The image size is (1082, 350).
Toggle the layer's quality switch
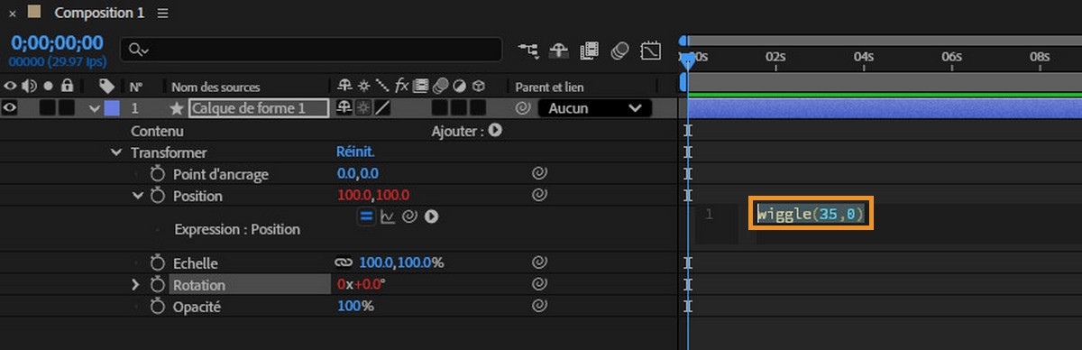tap(382, 108)
